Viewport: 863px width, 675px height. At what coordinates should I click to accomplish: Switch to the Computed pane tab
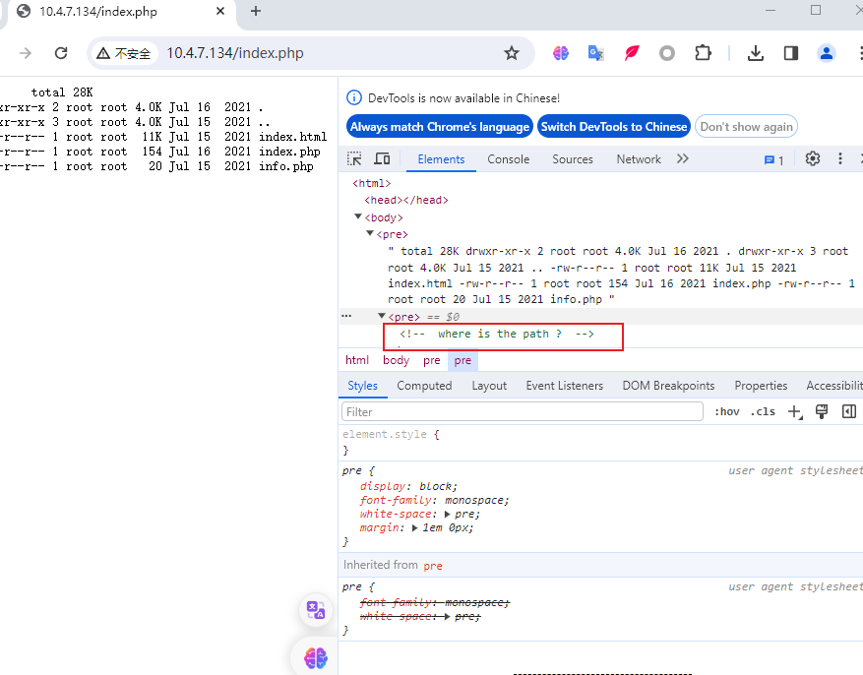pos(424,386)
